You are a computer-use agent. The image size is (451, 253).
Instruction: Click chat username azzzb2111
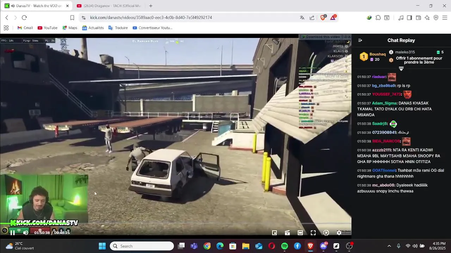point(382,150)
